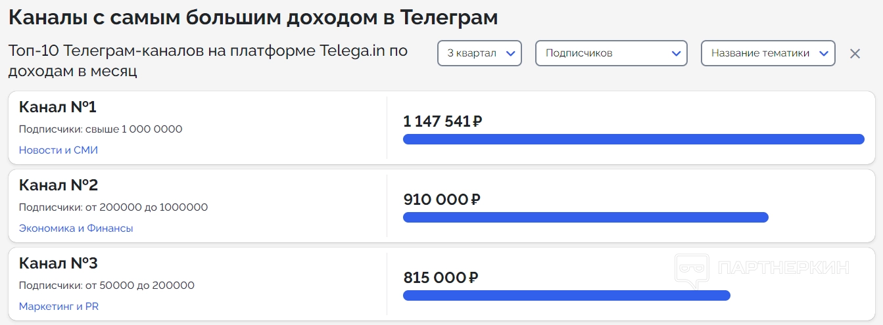883x325 pixels.
Task: Select the "Канал №2" heading
Action: [x=59, y=185]
